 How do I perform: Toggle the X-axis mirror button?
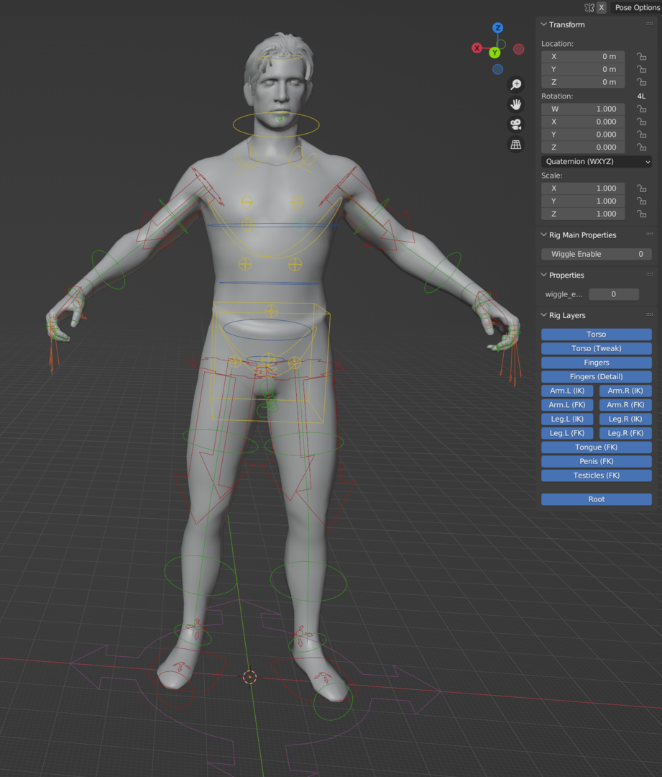coord(601,7)
